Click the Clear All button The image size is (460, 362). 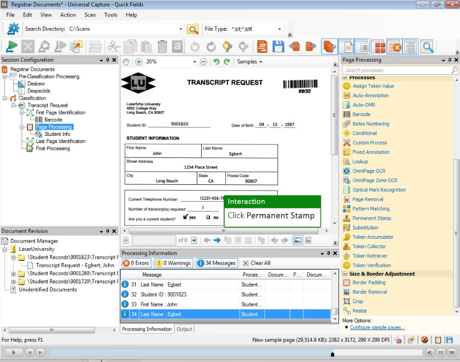point(257,263)
